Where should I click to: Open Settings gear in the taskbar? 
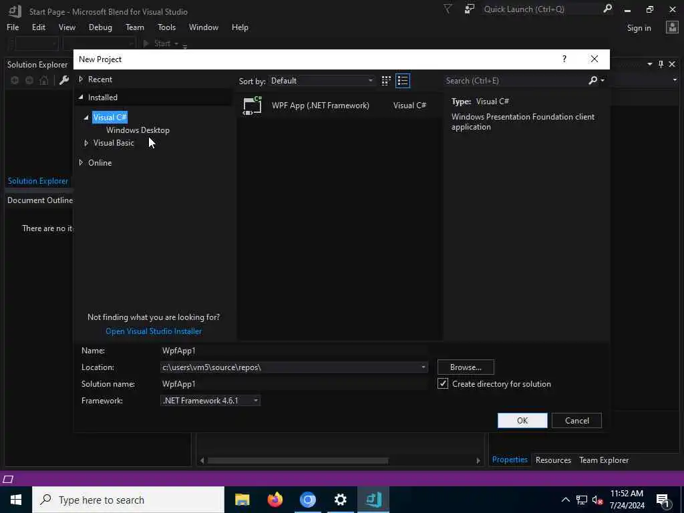340,500
